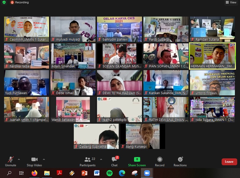Unmute the microphone

pos(10,161)
